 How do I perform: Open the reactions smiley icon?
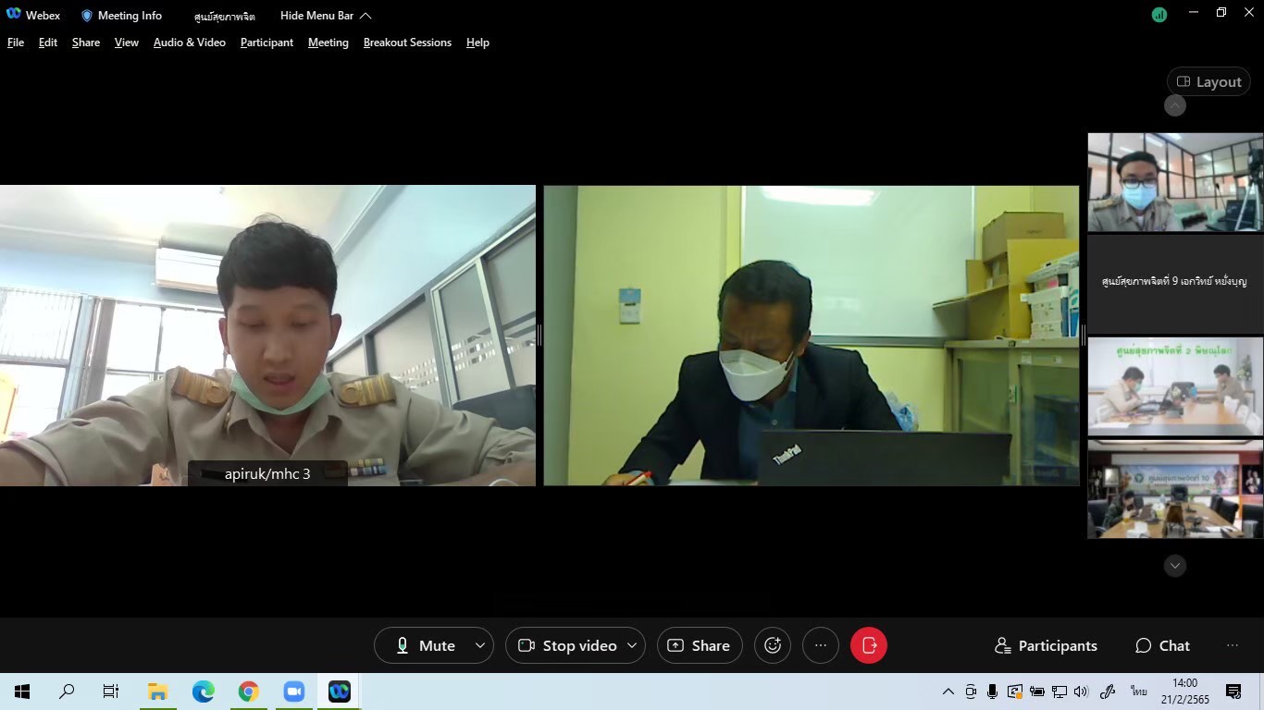click(773, 645)
